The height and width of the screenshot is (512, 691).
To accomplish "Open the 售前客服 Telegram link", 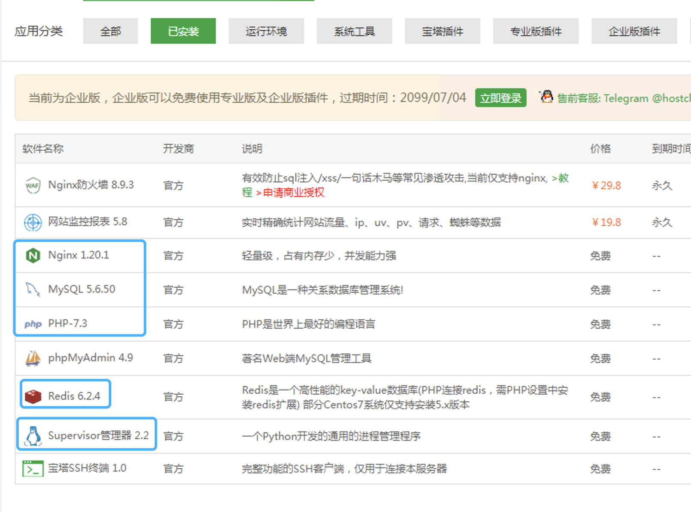I will coord(624,98).
